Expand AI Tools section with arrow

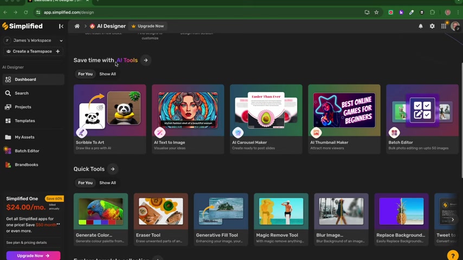(146, 60)
